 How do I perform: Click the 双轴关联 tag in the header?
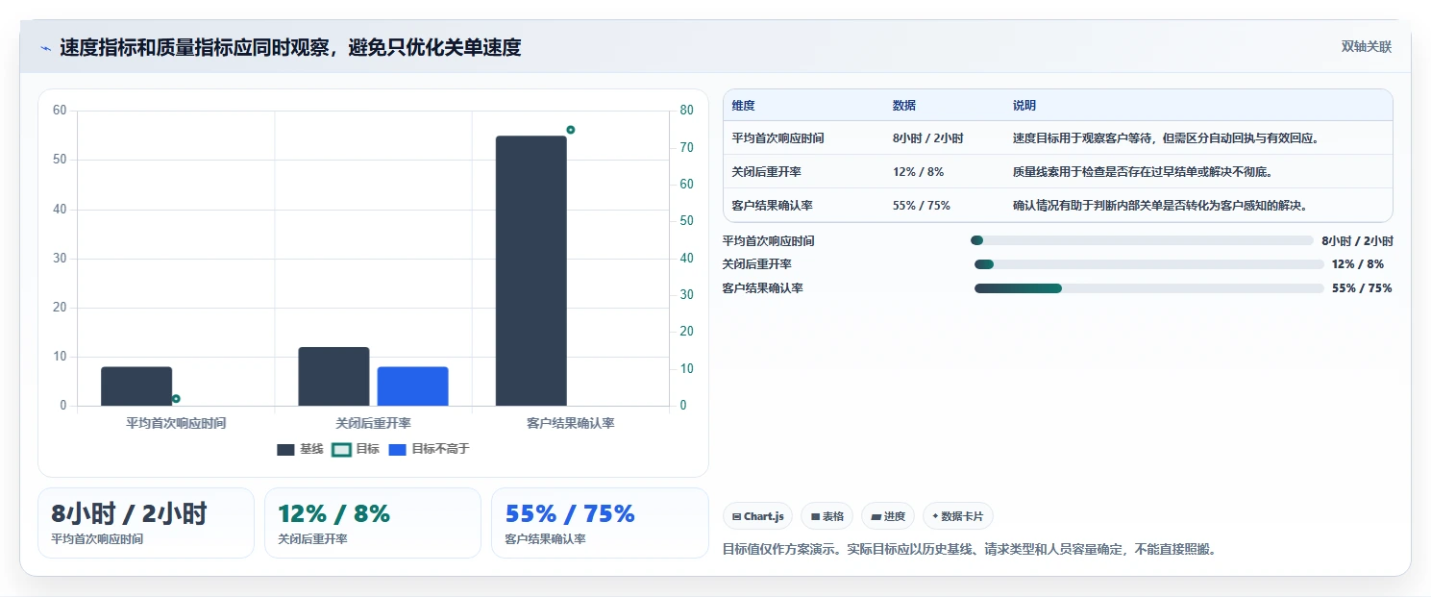[1366, 47]
